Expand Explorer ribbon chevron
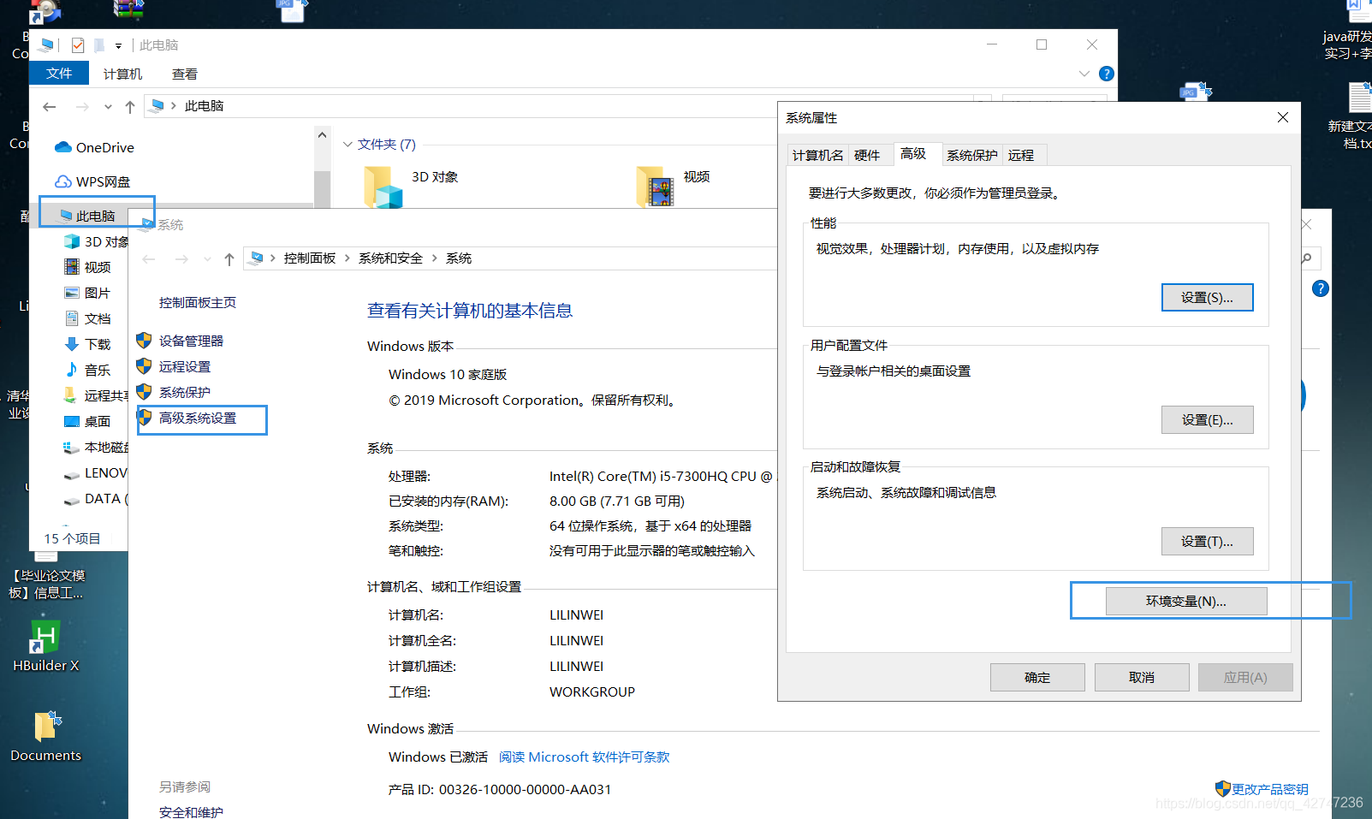Viewport: 1372px width, 819px height. pos(1084,74)
